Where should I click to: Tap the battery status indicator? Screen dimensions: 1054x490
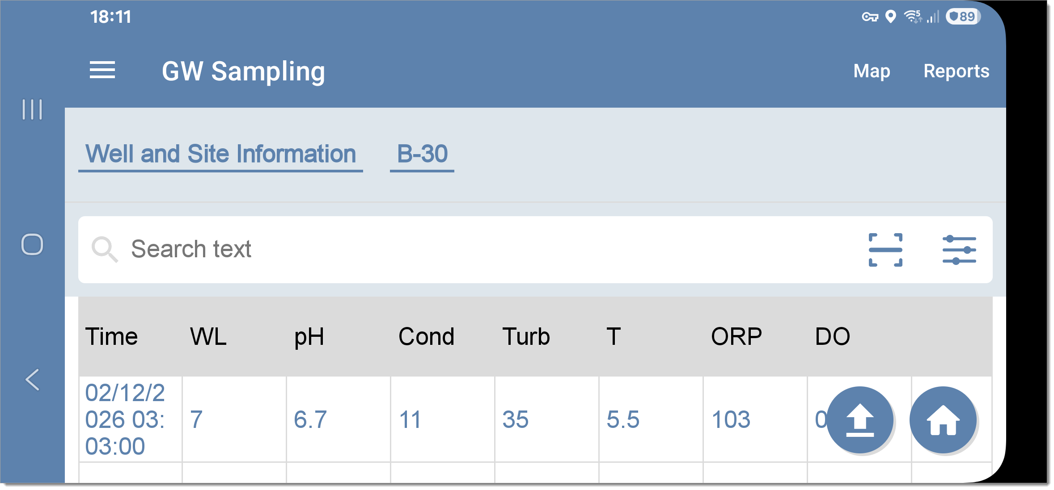coord(963,17)
